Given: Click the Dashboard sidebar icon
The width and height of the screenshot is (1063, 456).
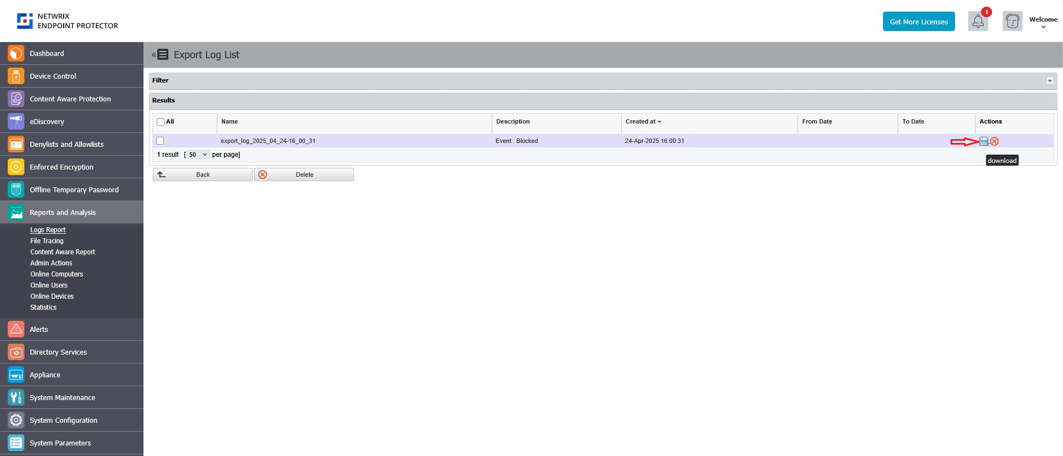Looking at the screenshot, I should click(16, 53).
